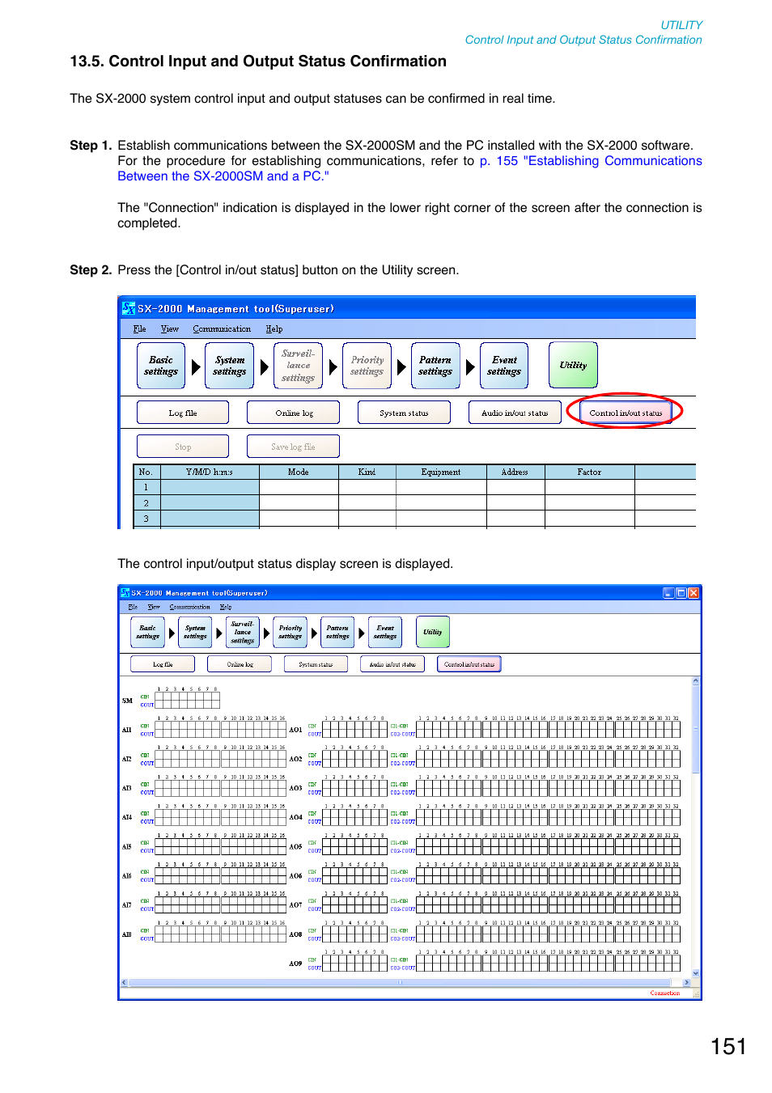This screenshot has height=1093, width=772.
Task: Click the horizontal scrollbar right arrow
Action: point(687,982)
